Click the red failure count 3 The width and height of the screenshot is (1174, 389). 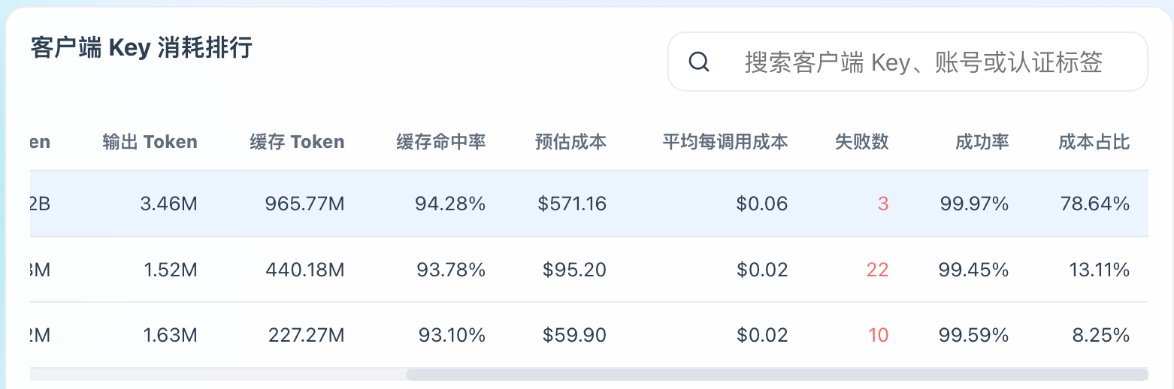coord(883,204)
